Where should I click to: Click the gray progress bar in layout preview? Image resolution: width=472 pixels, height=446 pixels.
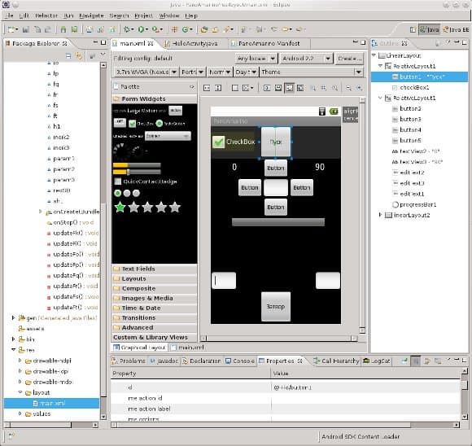(278, 222)
